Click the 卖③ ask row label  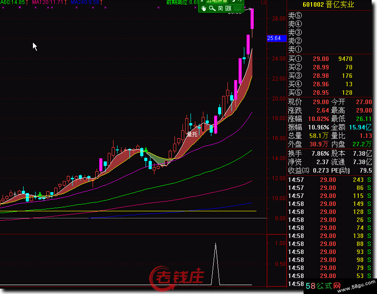(x=295, y=32)
